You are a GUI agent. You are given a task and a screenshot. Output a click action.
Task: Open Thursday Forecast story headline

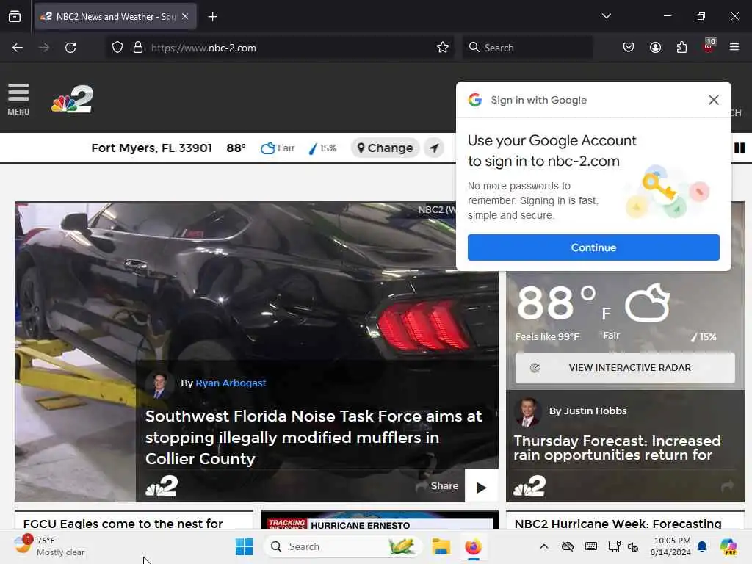pos(617,448)
